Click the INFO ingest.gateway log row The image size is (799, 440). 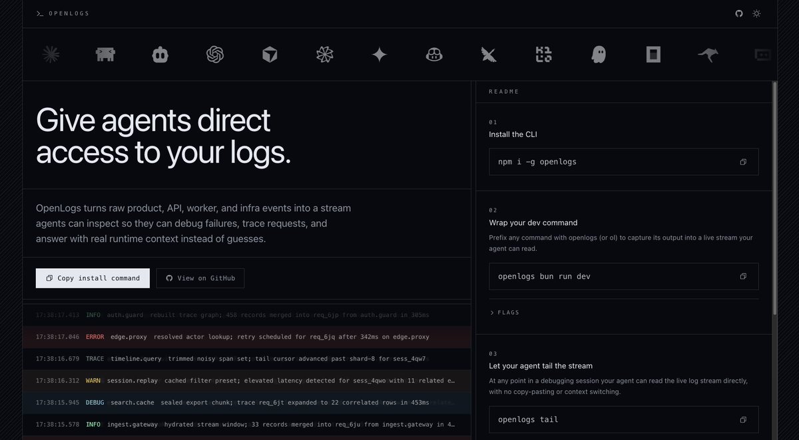tap(246, 425)
